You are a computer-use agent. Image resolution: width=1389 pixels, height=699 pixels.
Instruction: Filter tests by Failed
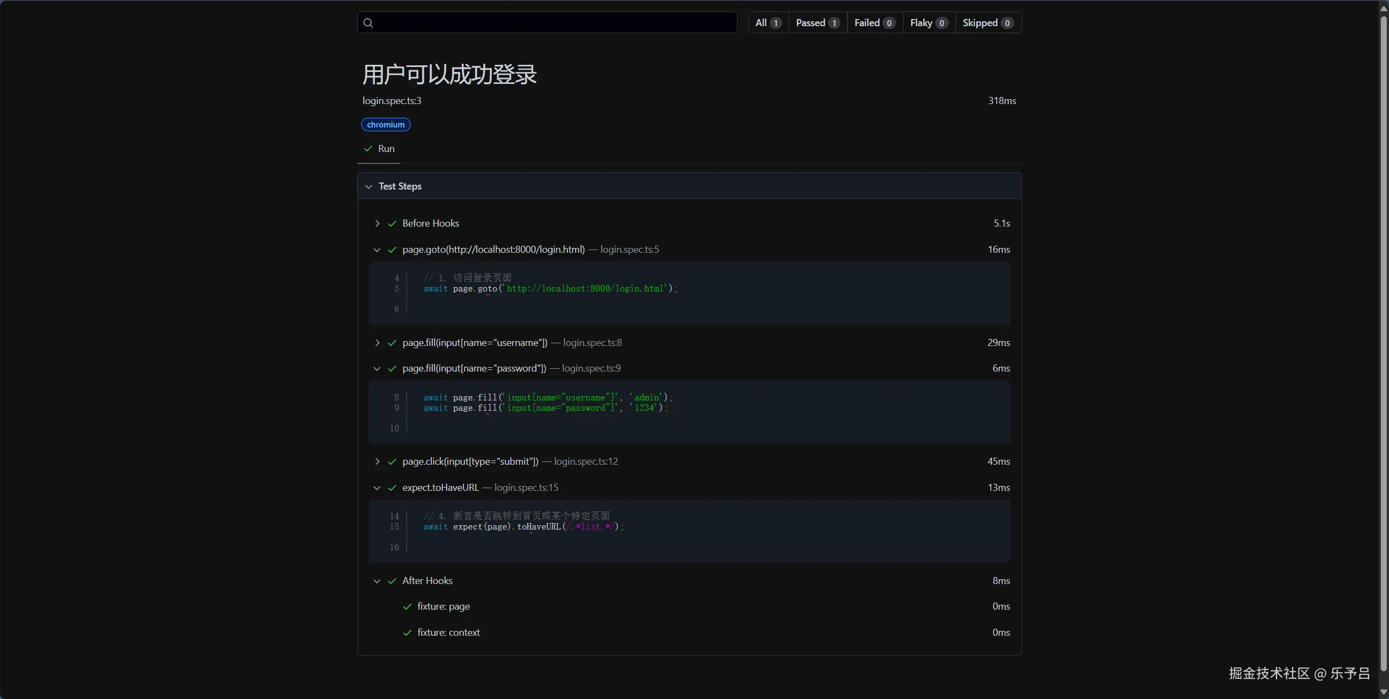click(x=874, y=23)
